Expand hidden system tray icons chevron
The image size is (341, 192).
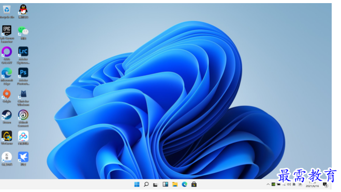coord(268,184)
